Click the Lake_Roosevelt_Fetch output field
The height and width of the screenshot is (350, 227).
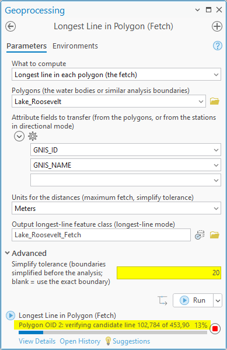[x=101, y=235]
